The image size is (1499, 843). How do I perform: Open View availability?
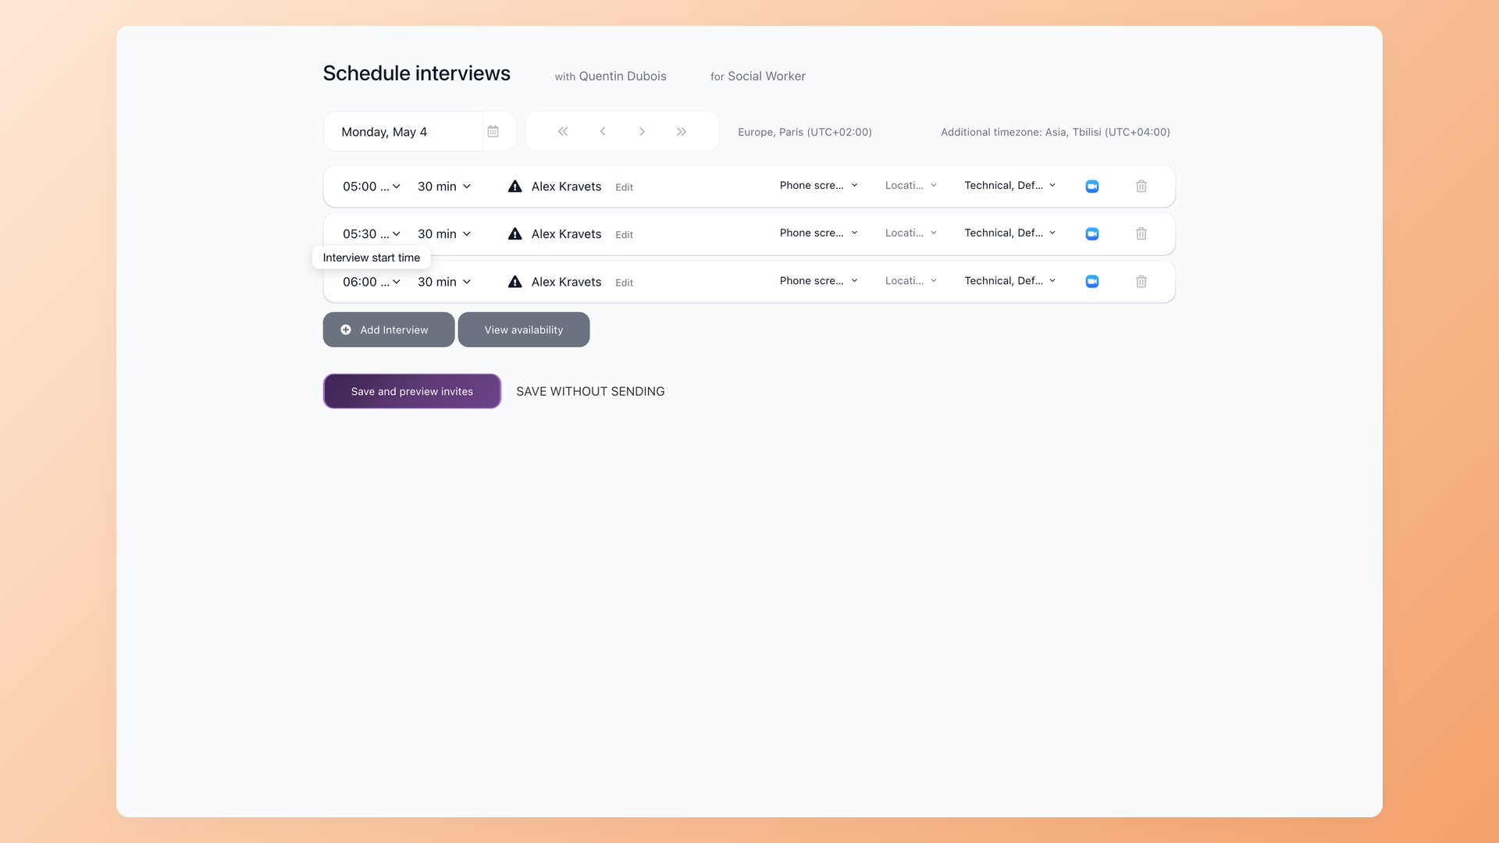524,329
